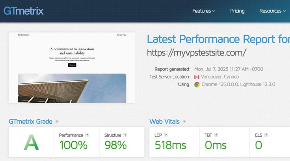Click the TBT help question mark

tap(216, 135)
